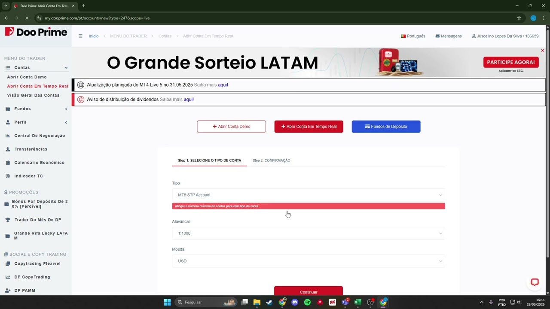This screenshot has width=550, height=309.
Task: Click PARTICIPE AGORA! banner button
Action: pos(511,62)
